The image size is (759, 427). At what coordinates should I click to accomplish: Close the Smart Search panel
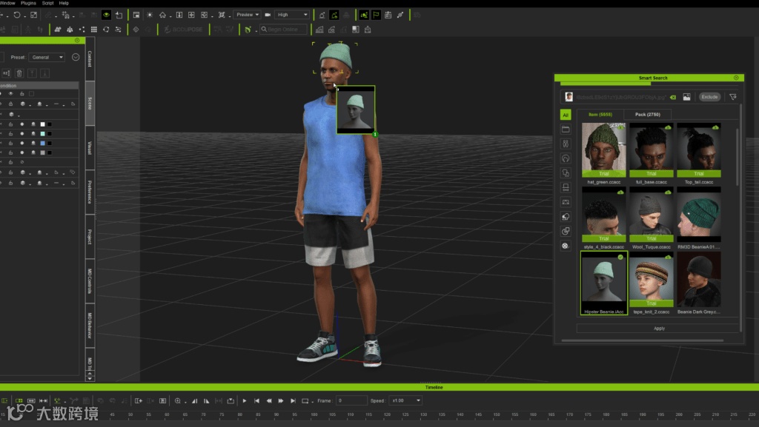coord(736,78)
